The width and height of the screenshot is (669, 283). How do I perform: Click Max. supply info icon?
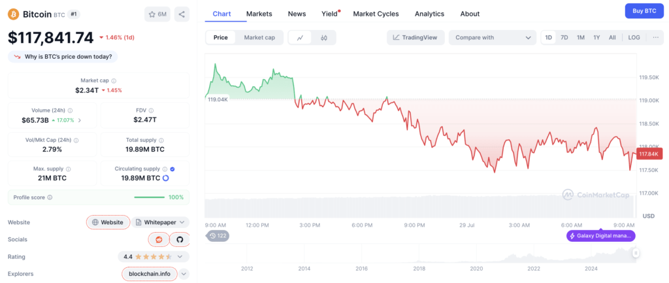click(69, 169)
